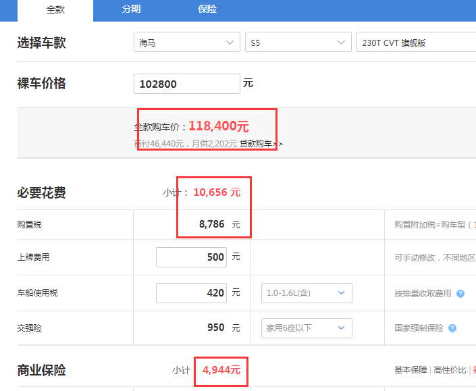Open the 保险 tab
Image resolution: width=476 pixels, height=391 pixels.
tap(207, 9)
